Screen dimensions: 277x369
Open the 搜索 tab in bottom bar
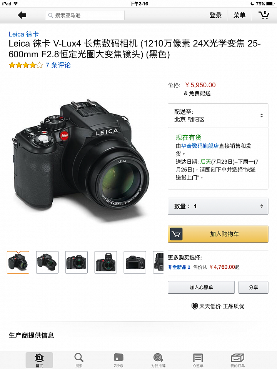click(x=79, y=360)
